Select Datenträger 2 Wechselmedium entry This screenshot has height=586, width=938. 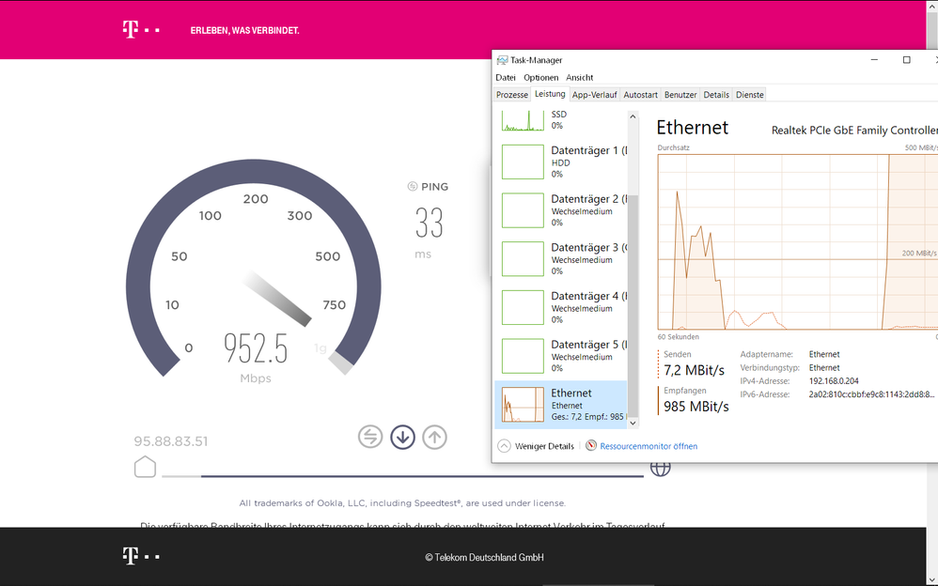click(x=560, y=209)
